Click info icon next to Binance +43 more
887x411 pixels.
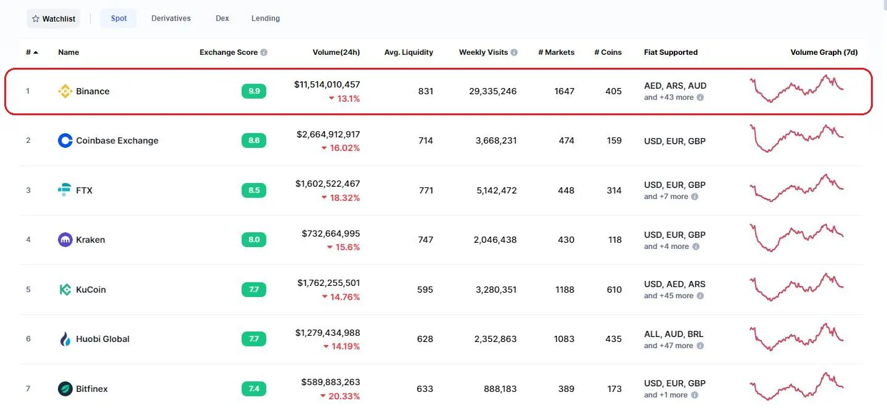[700, 97]
